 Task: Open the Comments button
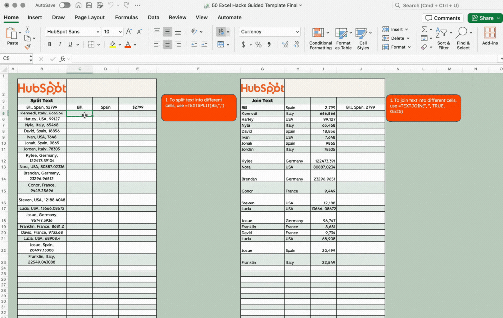[442, 18]
